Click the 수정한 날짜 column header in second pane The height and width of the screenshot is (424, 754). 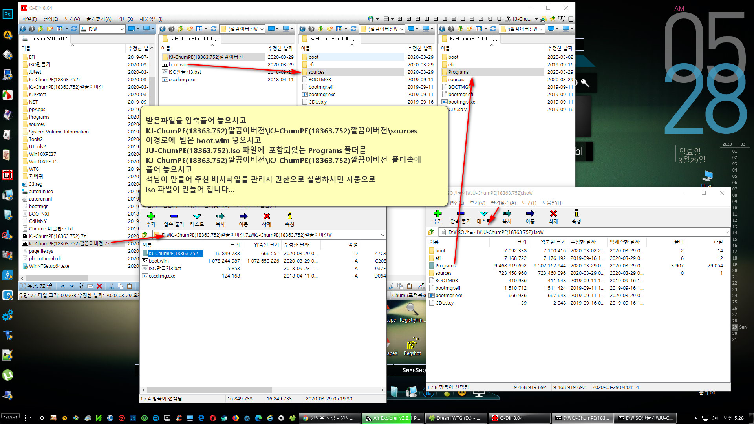point(280,48)
